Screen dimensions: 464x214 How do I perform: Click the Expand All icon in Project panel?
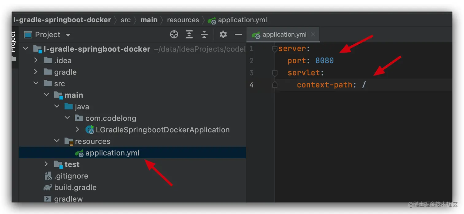click(189, 35)
